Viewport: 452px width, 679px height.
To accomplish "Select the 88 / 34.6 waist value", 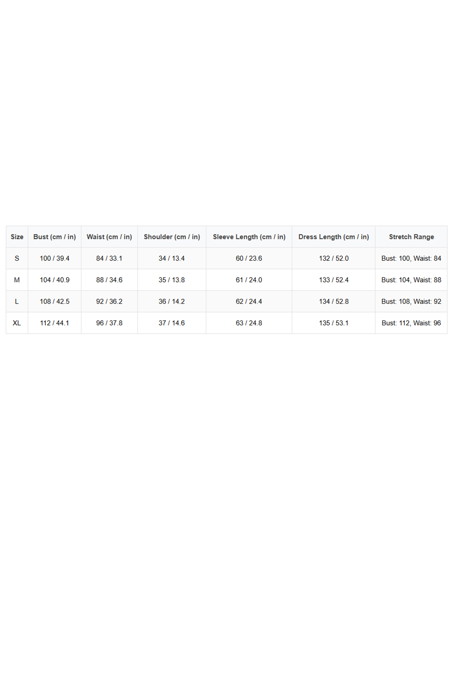I will 109,280.
